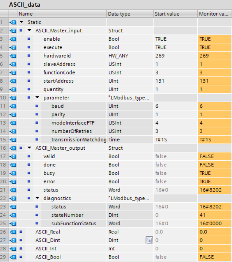This screenshot has height=262, width=232.
Task: Open the list icon in ASCII_Dint row
Action: tap(149, 240)
